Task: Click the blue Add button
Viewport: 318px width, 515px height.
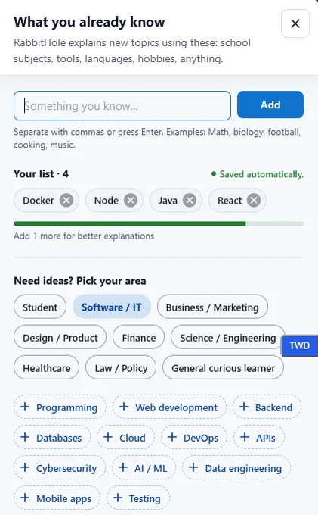Action: [270, 105]
